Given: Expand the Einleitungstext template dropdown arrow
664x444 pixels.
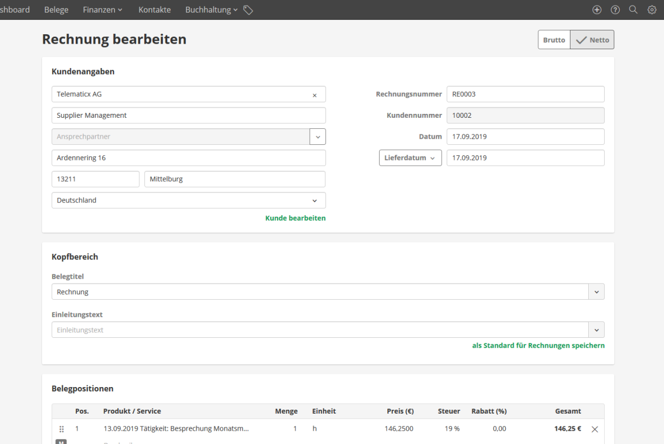Looking at the screenshot, I should point(596,330).
